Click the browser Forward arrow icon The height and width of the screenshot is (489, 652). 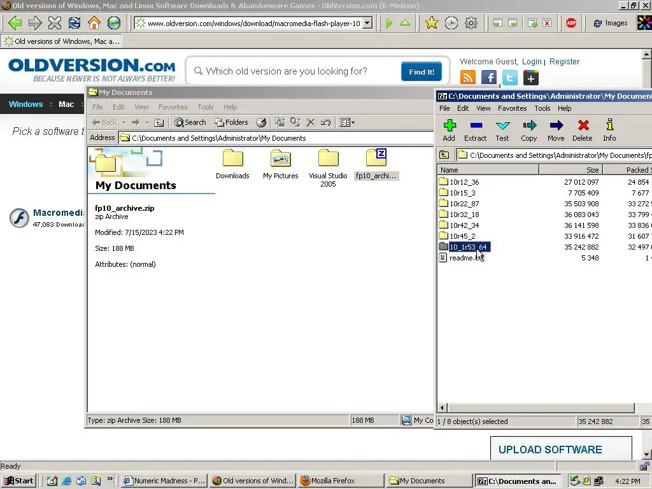(x=35, y=23)
